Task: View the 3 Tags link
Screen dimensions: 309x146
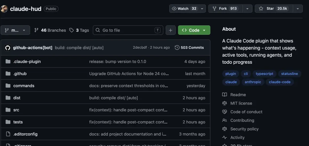Action: pos(79,30)
